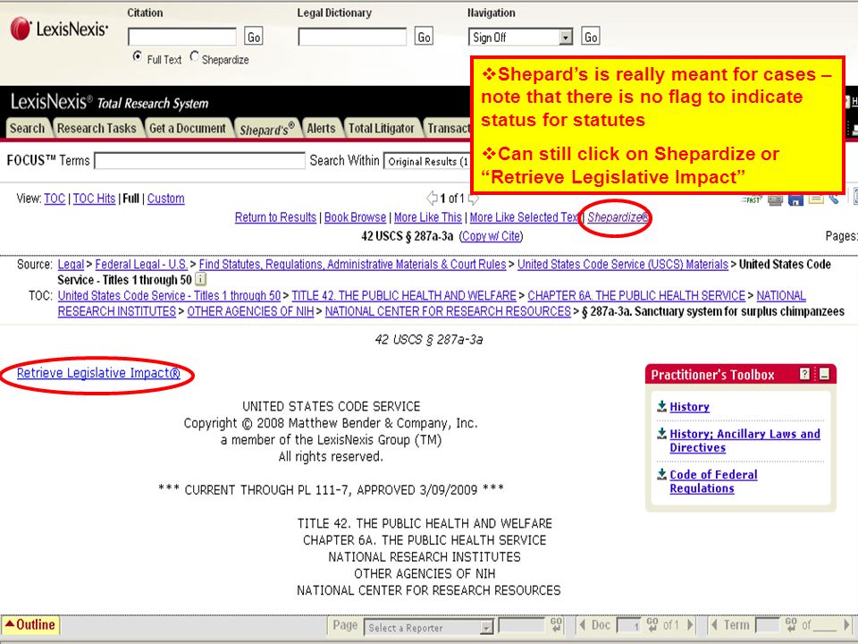Image resolution: width=858 pixels, height=644 pixels.
Task: Open Code of Federal Regulations link
Action: click(713, 481)
